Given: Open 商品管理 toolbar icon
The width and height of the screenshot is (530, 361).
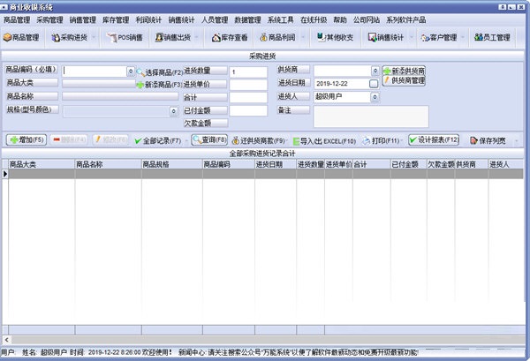Looking at the screenshot, I should point(21,37).
